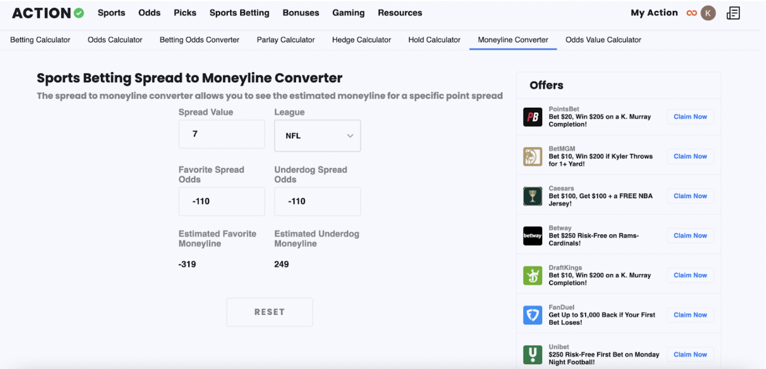
Task: Click the Unibet green logo
Action: click(x=533, y=355)
